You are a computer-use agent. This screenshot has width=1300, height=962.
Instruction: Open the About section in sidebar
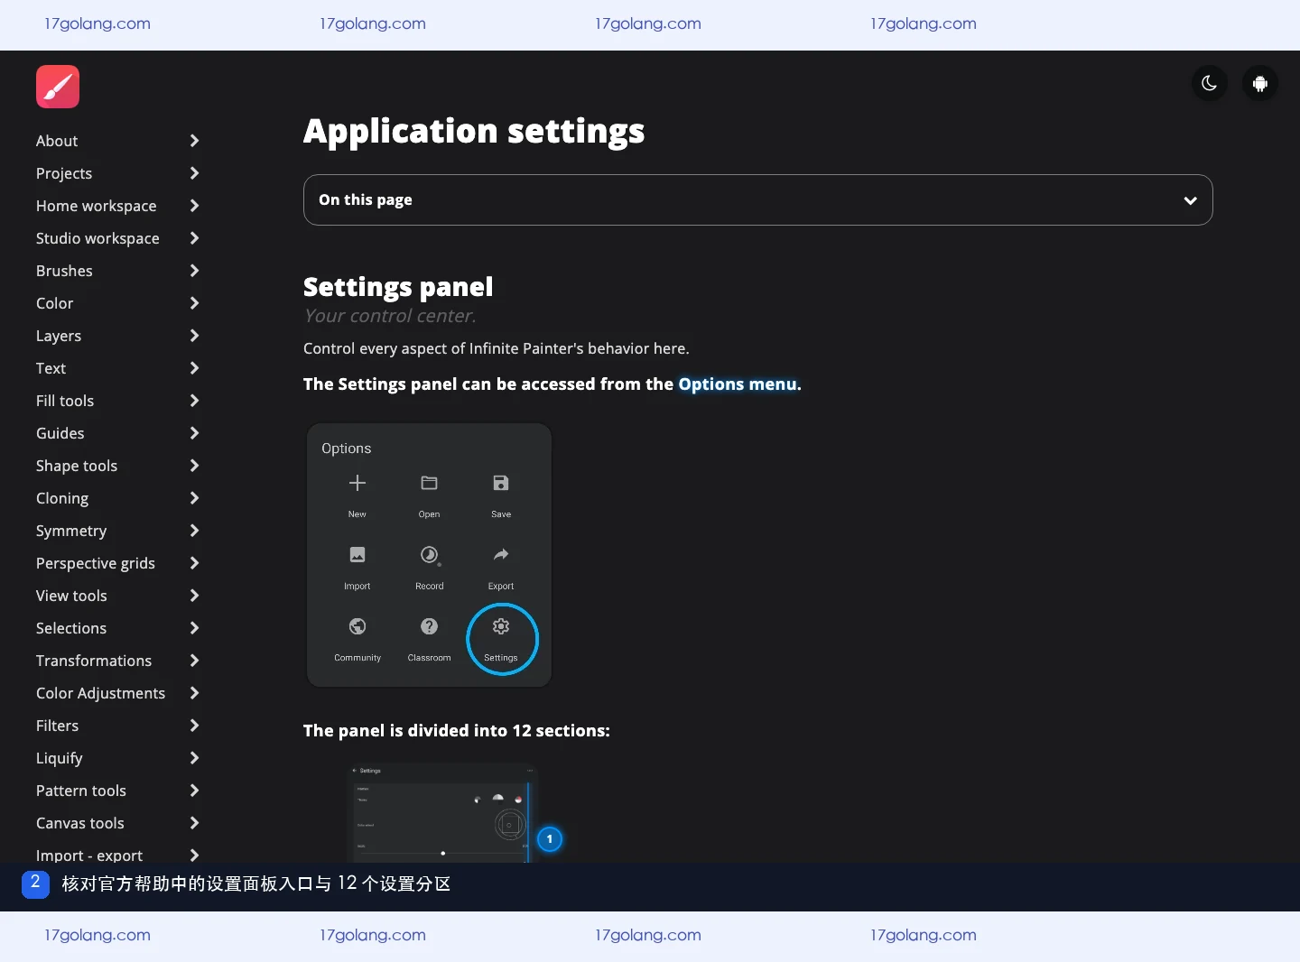57,141
